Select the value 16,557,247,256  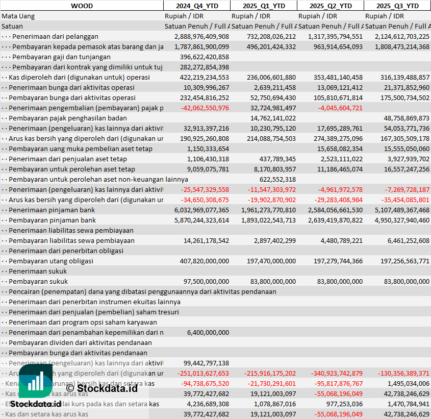407,169
